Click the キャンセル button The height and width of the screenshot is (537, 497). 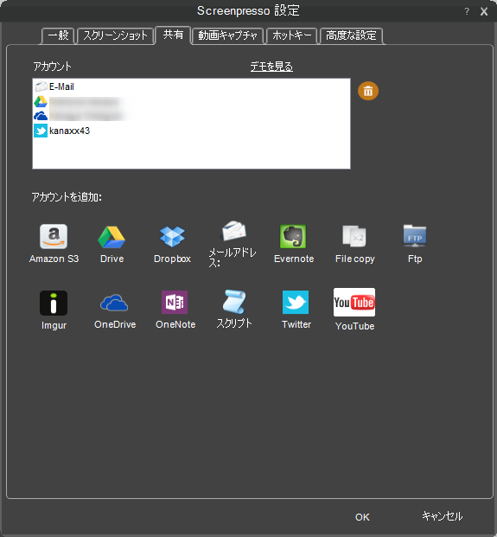click(442, 516)
